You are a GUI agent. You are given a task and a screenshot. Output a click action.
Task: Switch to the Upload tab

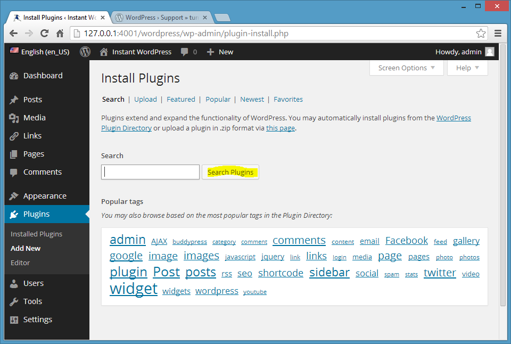[x=145, y=99]
